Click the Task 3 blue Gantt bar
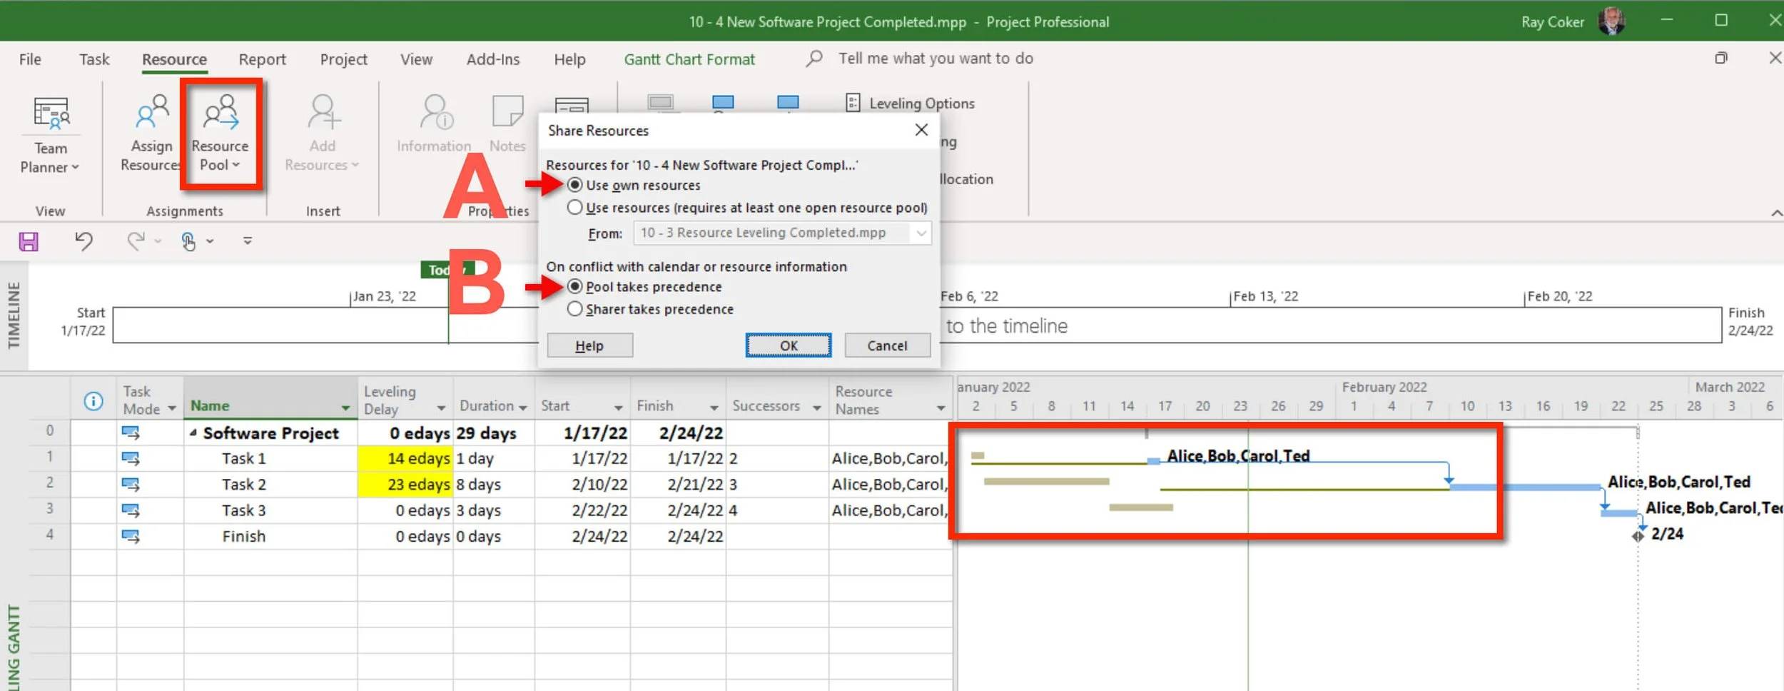1784x691 pixels. pos(1618,513)
